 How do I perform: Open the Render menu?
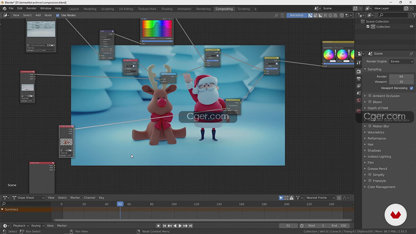click(x=31, y=9)
